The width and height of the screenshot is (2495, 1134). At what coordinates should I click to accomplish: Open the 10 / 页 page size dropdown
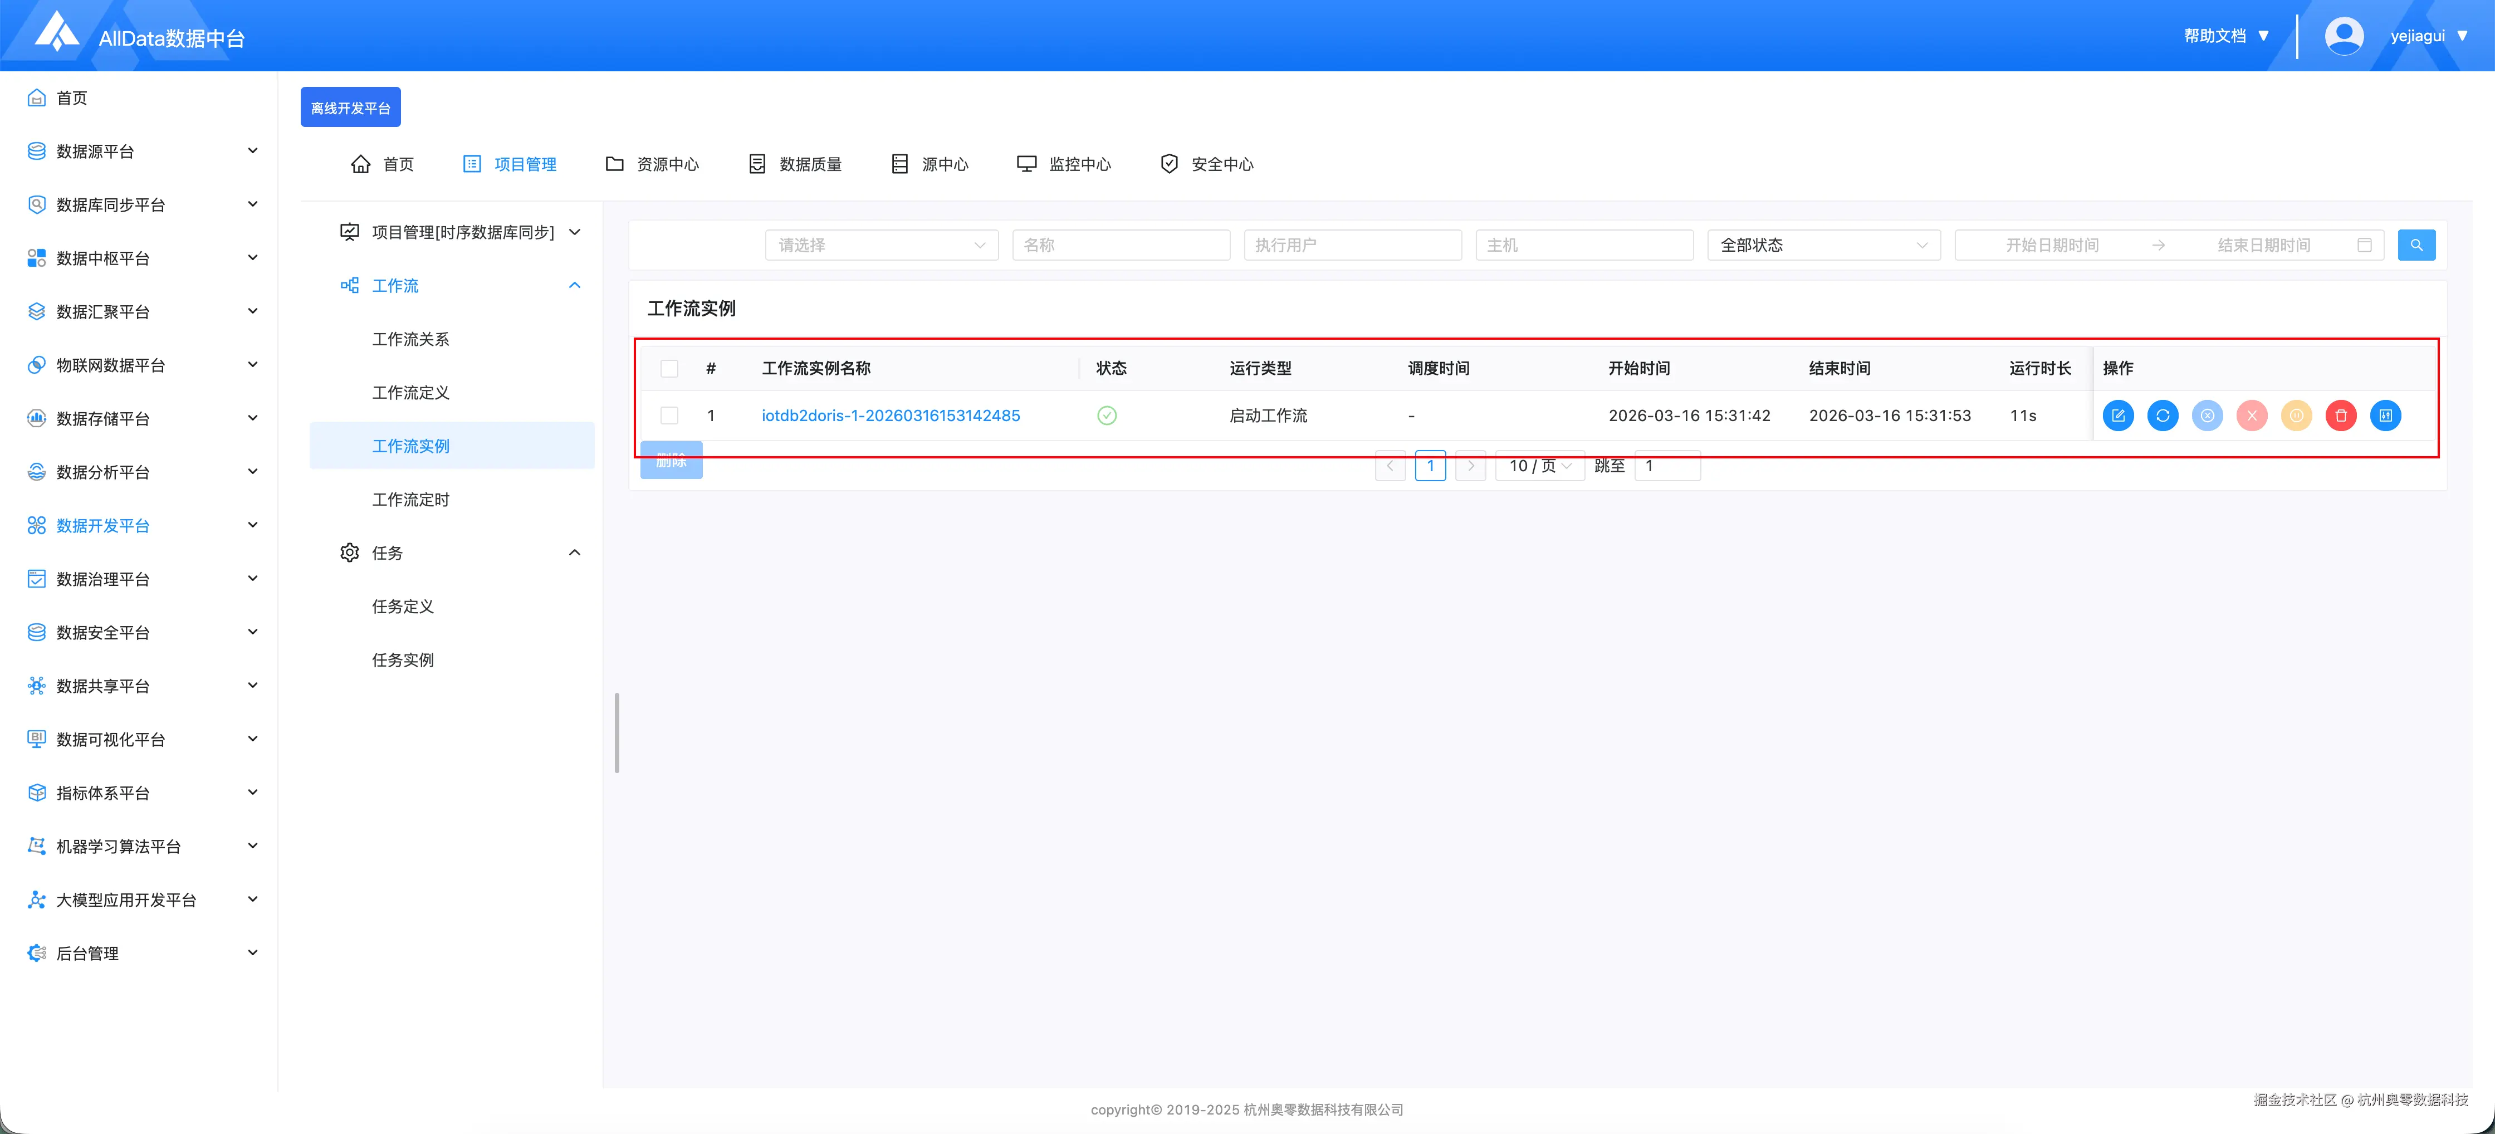(x=1539, y=466)
